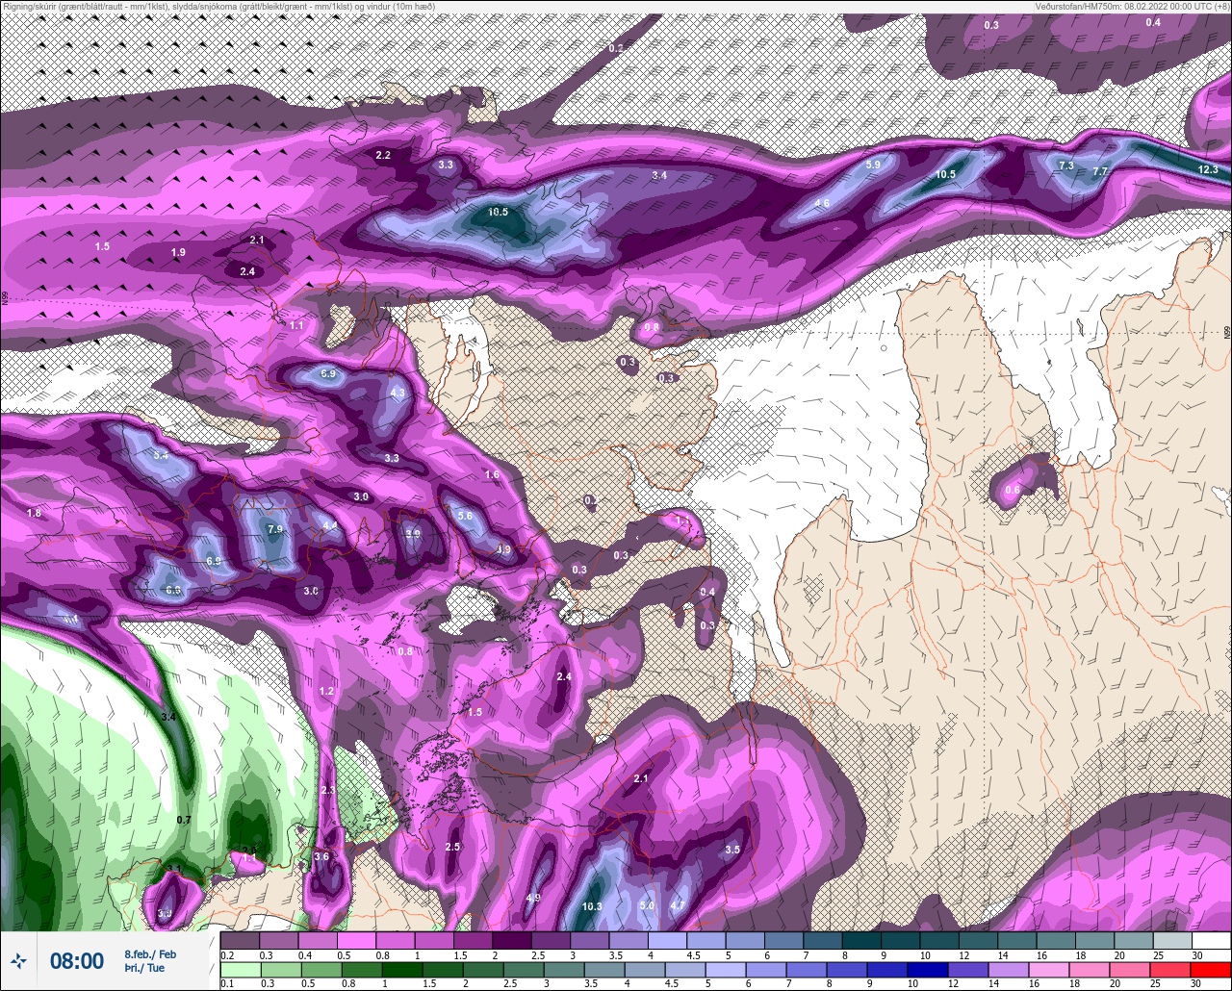
Task: Click the 4.3 precipitation value on map
Action: tap(398, 393)
